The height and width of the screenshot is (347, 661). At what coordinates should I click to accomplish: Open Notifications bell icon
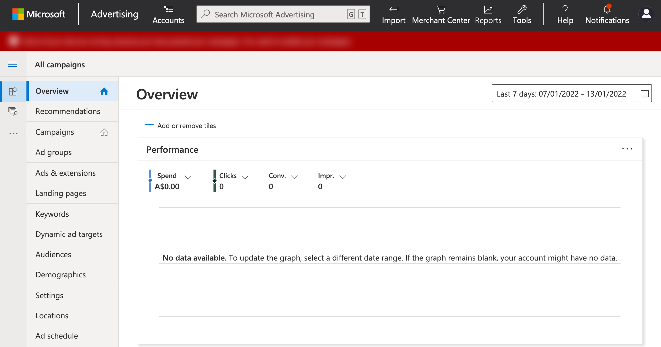pos(607,10)
